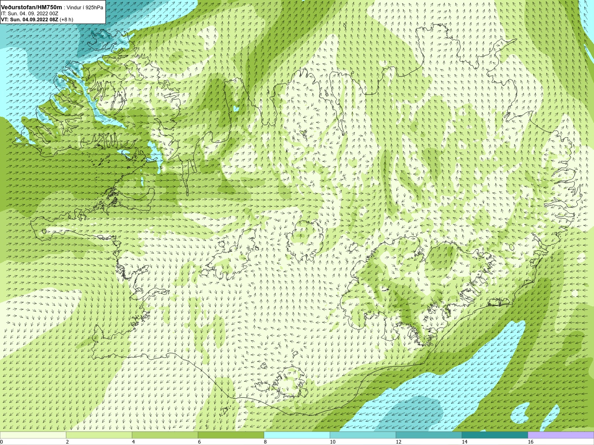
Task: Click the legend value '14'
Action: pos(465,442)
